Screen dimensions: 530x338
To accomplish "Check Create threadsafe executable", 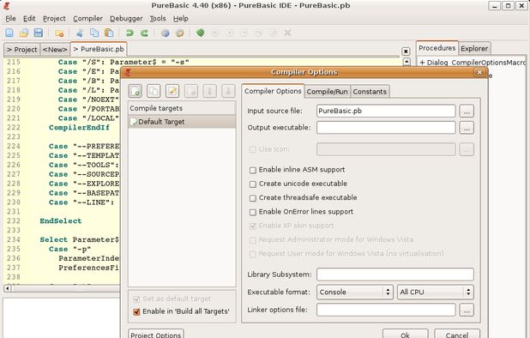I will point(252,198).
